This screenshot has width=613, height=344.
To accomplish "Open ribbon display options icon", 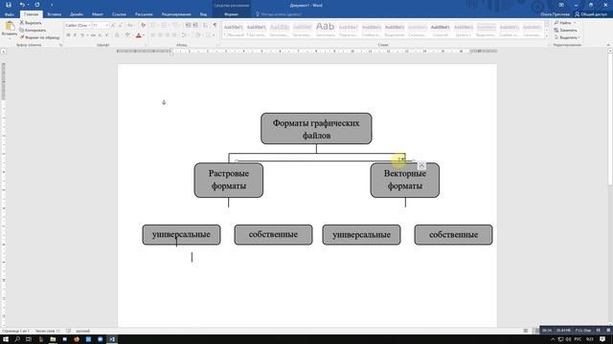I will point(561,5).
